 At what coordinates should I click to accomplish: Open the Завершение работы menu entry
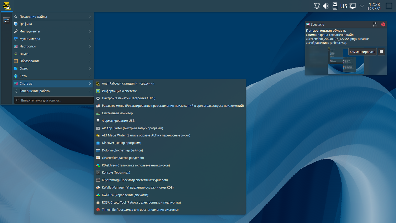coord(53,91)
